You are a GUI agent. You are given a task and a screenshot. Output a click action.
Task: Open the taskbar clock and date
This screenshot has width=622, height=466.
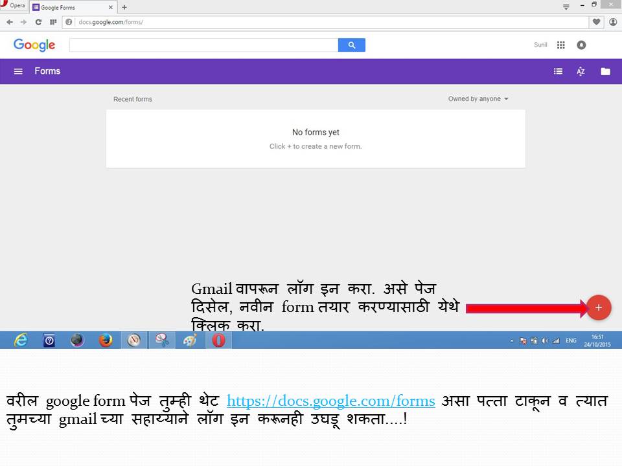597,340
